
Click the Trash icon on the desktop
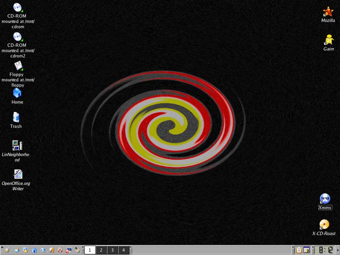point(16,117)
